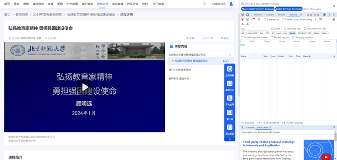Open the No throttling dropdown
Screen dimensions: 337x160
click(x=308, y=19)
